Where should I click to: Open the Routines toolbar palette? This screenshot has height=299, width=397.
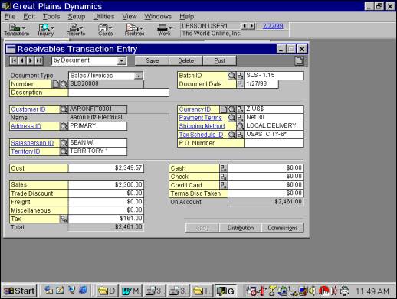135,30
